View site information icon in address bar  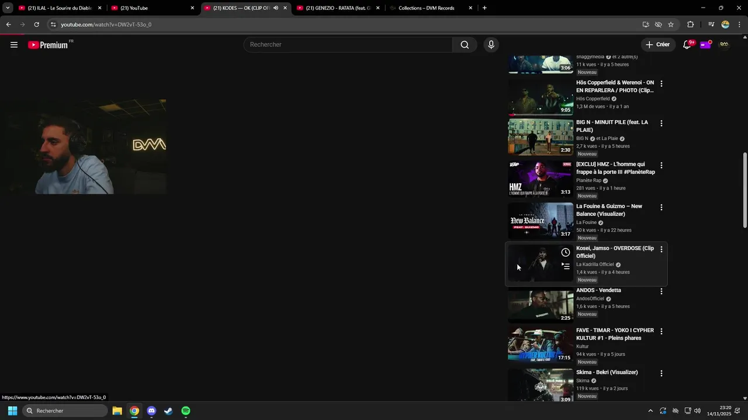[x=53, y=24]
